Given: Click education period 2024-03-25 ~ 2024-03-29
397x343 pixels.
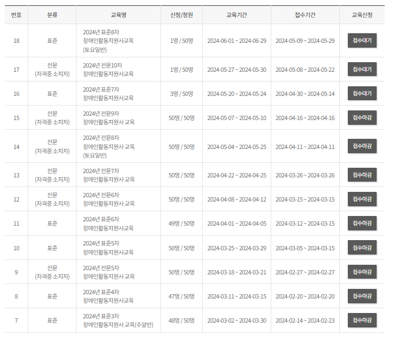Looking at the screenshot, I should click(236, 248).
